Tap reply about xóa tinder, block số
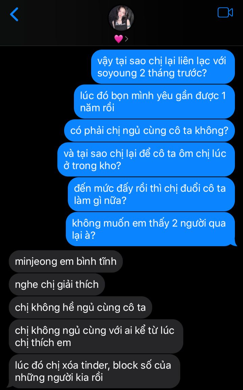243x390 pixels. pyautogui.click(x=93, y=371)
